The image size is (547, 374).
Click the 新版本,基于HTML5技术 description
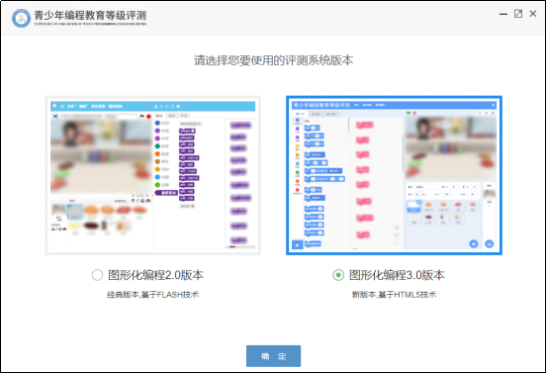click(394, 295)
